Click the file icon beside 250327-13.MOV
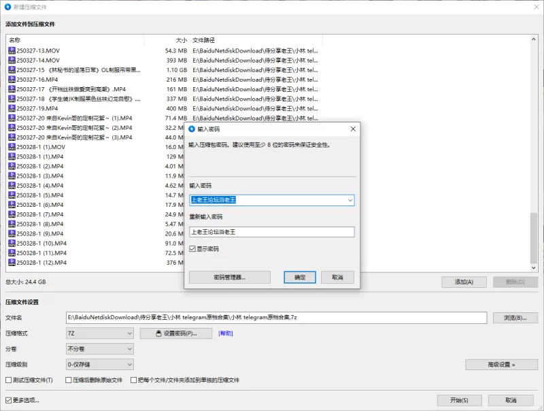This screenshot has height=411, width=544. [12, 50]
